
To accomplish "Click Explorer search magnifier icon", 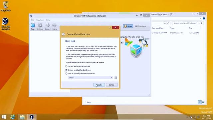I will point(201,23).
